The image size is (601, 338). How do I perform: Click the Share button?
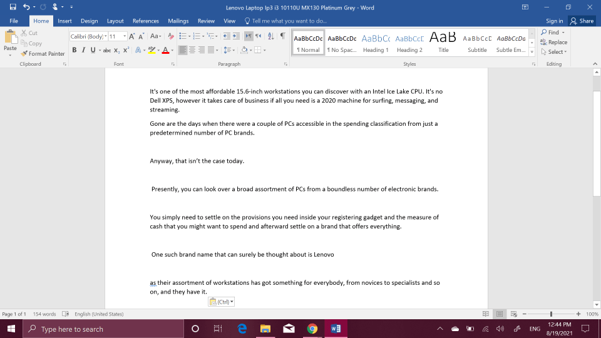(x=582, y=21)
